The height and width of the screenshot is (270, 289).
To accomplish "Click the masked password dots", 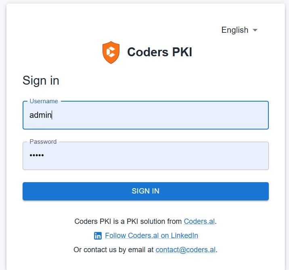I will [x=37, y=156].
